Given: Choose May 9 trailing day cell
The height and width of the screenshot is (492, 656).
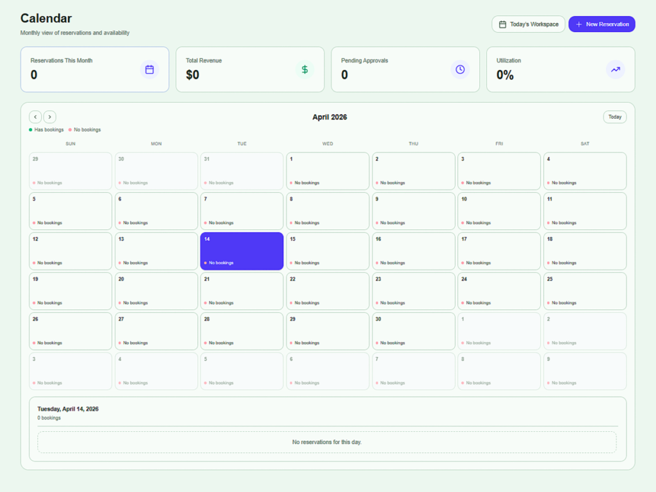Looking at the screenshot, I should point(585,371).
